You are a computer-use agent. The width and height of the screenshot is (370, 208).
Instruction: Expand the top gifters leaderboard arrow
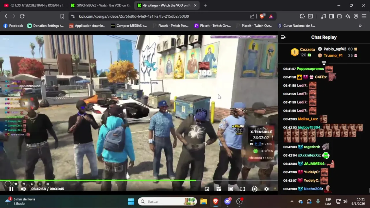[324, 63]
